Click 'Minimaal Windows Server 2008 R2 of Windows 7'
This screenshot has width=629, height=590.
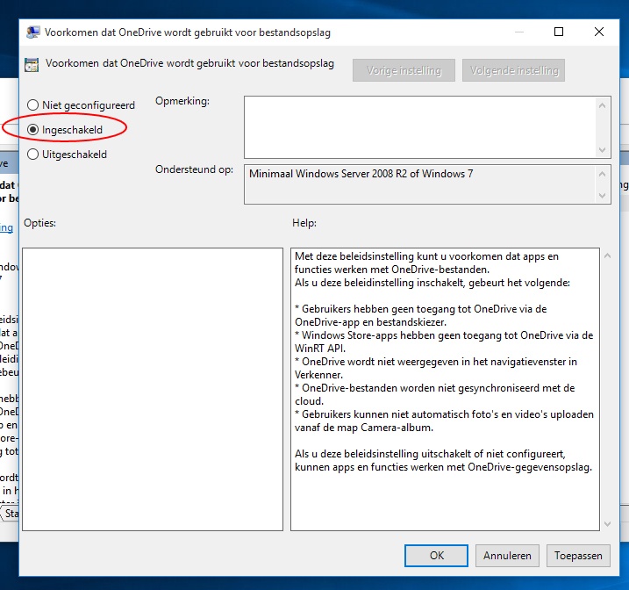[x=361, y=174]
